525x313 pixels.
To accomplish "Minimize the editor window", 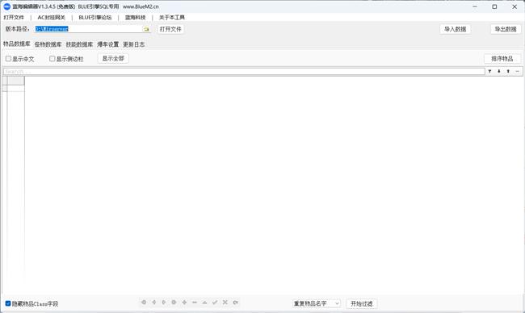I will coord(475,6).
